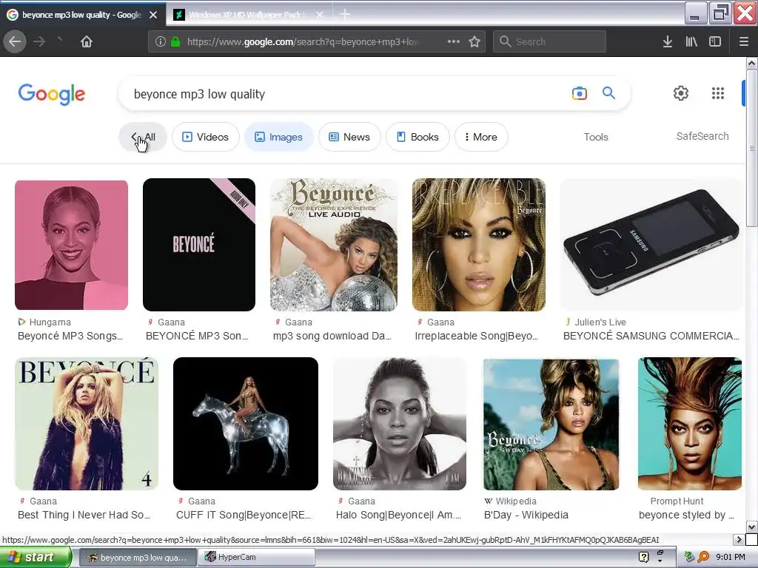Open the Samsung MP3 player thumbnail
The image size is (758, 568).
[x=651, y=245]
